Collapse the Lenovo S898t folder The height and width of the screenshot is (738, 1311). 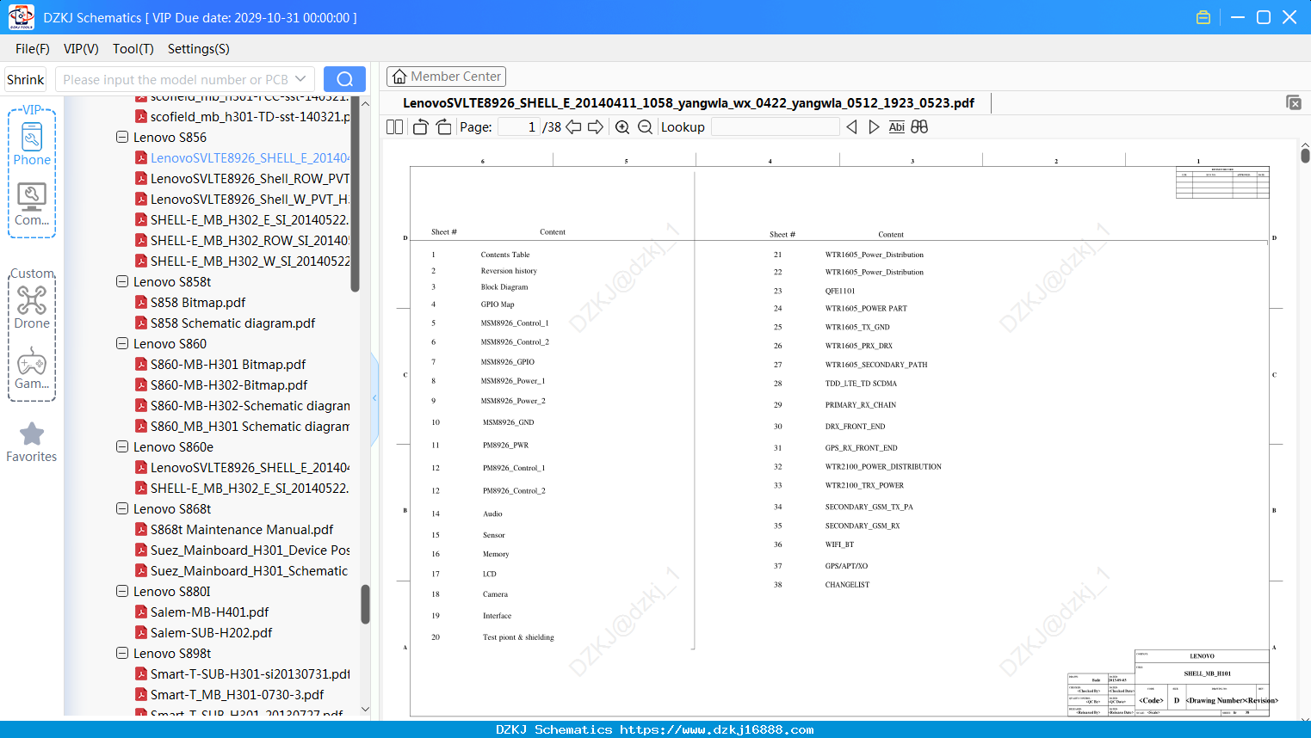[x=122, y=654]
